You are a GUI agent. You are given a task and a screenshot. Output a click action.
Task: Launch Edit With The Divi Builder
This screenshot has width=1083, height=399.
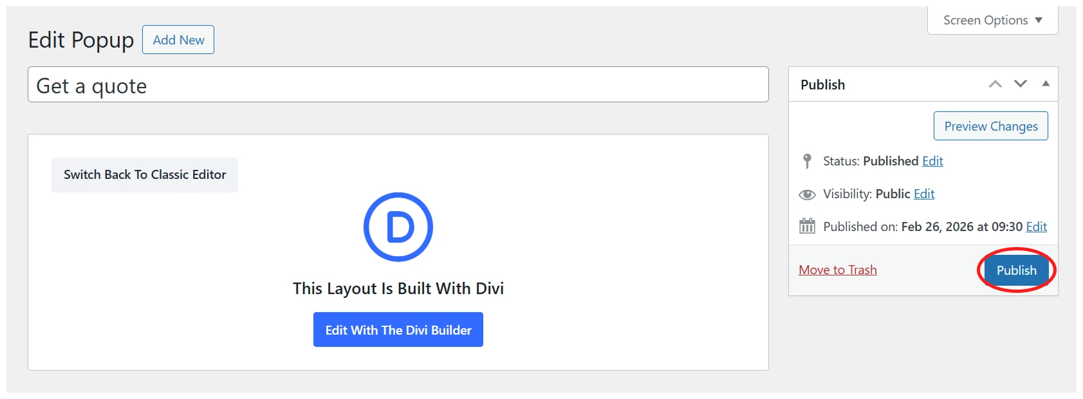point(398,330)
